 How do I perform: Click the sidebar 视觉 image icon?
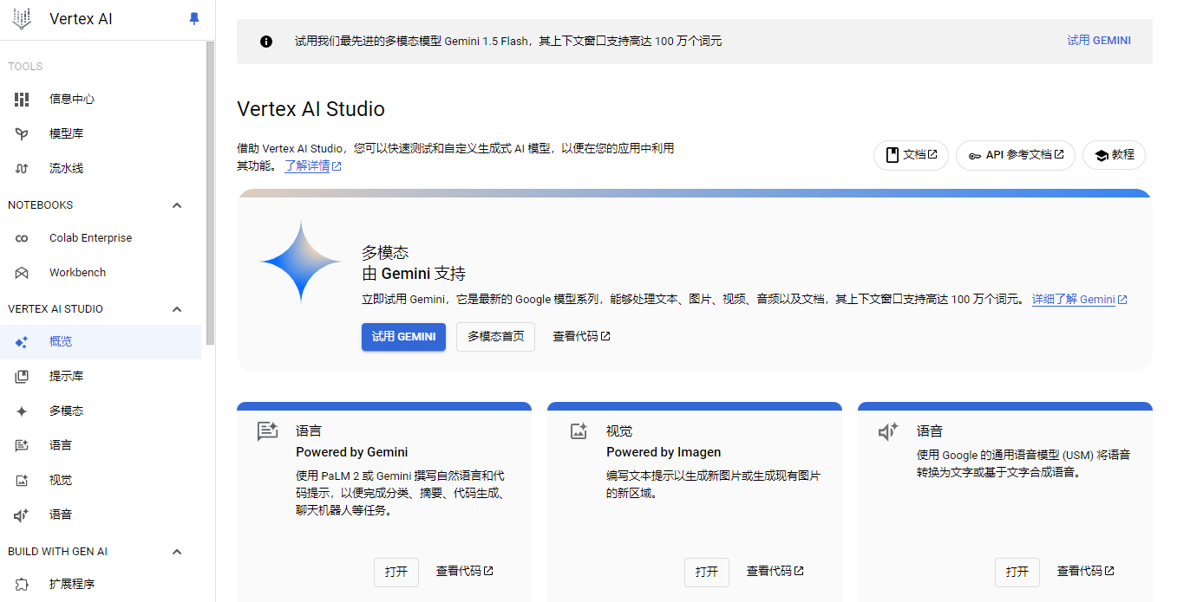pos(22,481)
